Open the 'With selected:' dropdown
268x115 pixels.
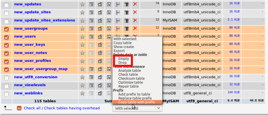tap(137, 108)
